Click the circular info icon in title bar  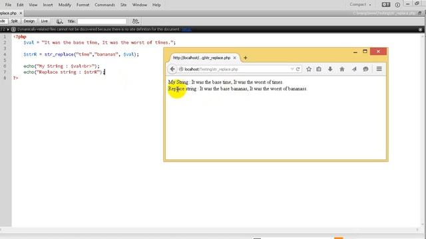click(397, 5)
